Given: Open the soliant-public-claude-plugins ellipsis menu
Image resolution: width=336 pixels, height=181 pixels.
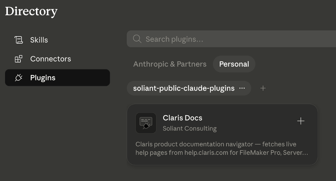Looking at the screenshot, I should (x=242, y=88).
